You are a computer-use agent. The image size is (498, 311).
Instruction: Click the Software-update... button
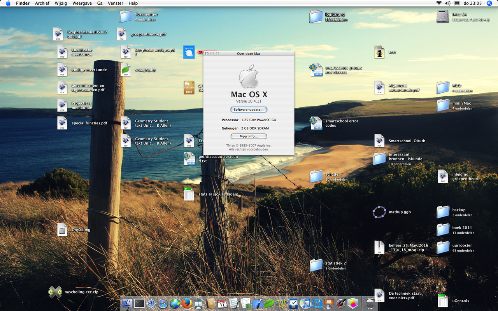[x=249, y=110]
